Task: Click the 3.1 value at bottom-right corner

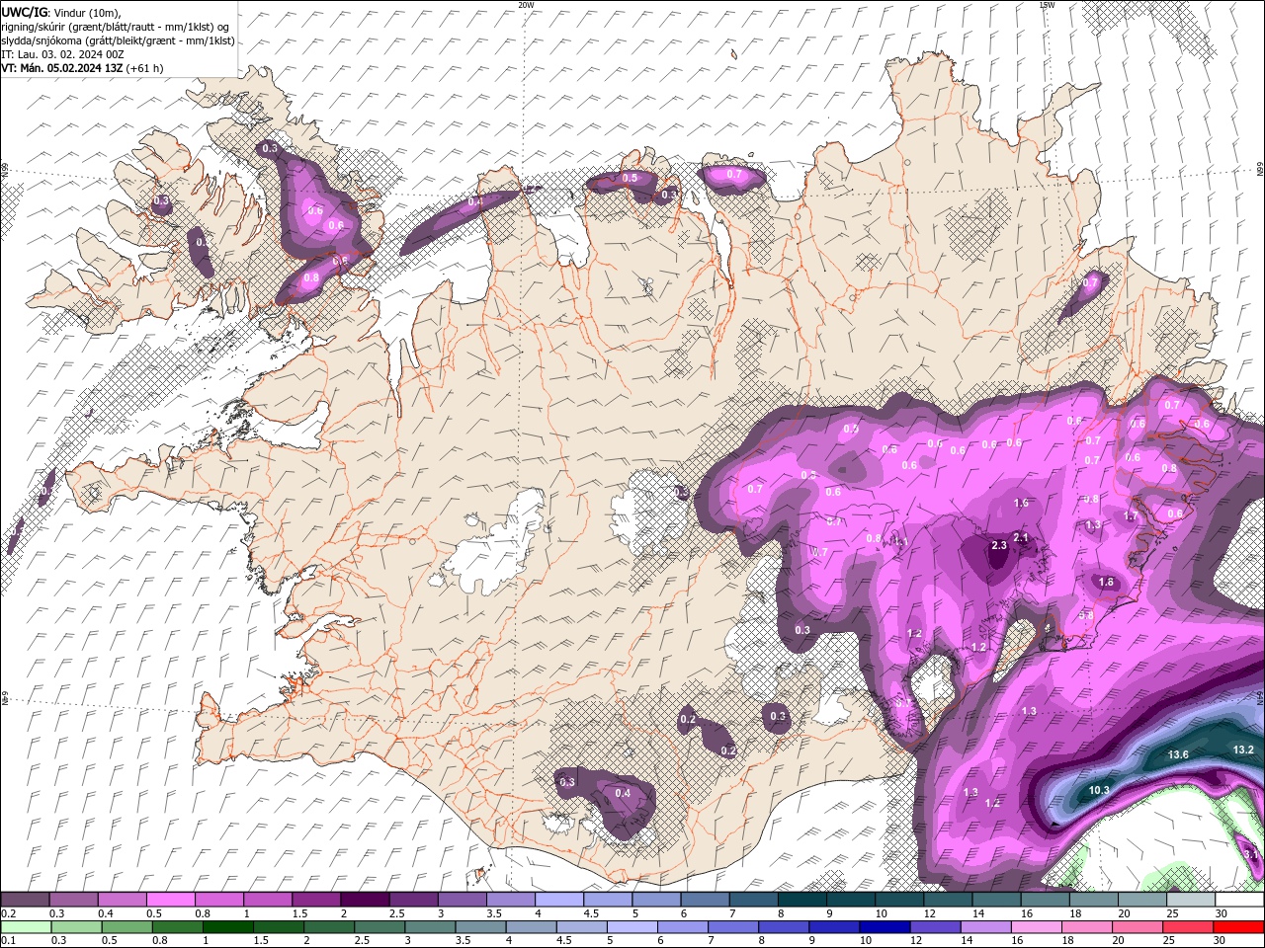Action: (1250, 854)
